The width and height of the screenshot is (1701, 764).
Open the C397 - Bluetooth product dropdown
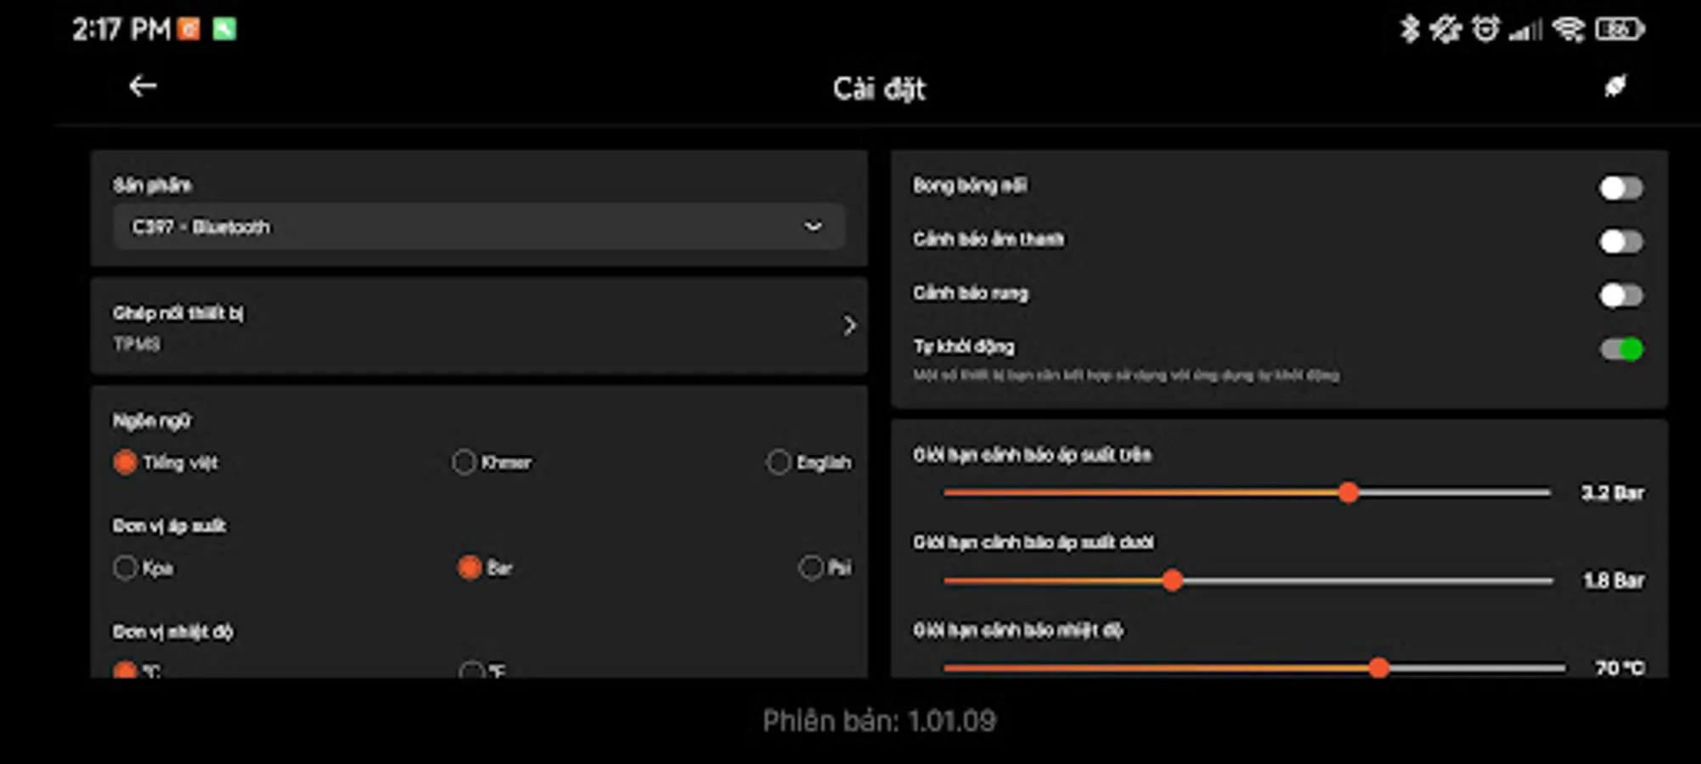477,227
